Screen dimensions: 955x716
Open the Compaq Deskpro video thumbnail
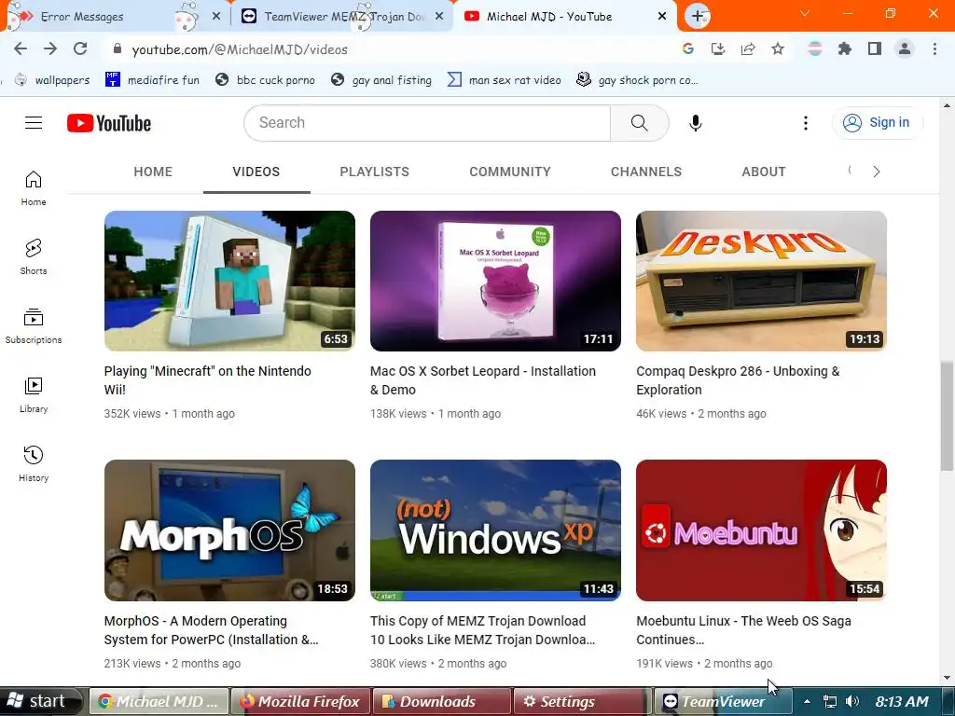click(761, 281)
